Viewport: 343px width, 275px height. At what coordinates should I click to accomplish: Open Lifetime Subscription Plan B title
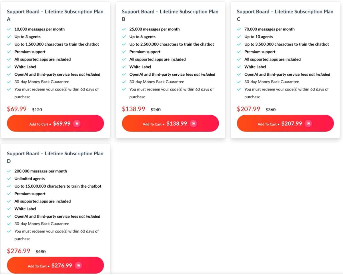click(x=170, y=12)
